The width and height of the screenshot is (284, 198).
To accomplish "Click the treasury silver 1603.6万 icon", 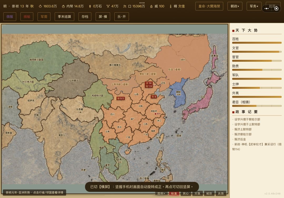I will tap(40, 6).
